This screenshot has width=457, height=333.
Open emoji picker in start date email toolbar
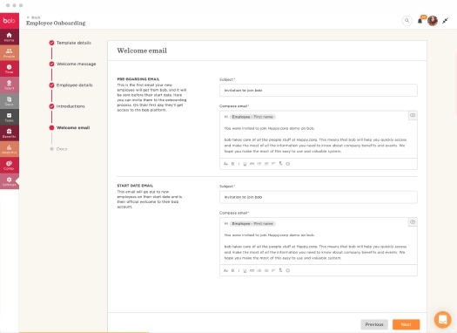[287, 270]
